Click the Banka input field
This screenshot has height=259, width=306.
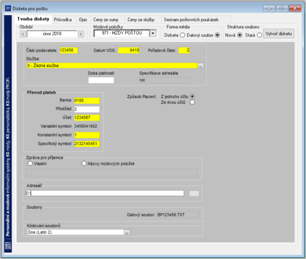87,100
